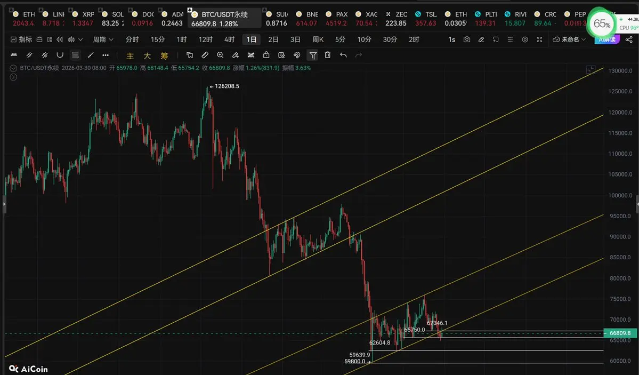639x375 pixels.
Task: Expand the indicator row below legend
Action: 13,77
